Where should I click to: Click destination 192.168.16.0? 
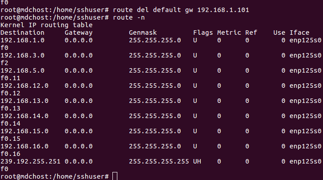point(24,146)
